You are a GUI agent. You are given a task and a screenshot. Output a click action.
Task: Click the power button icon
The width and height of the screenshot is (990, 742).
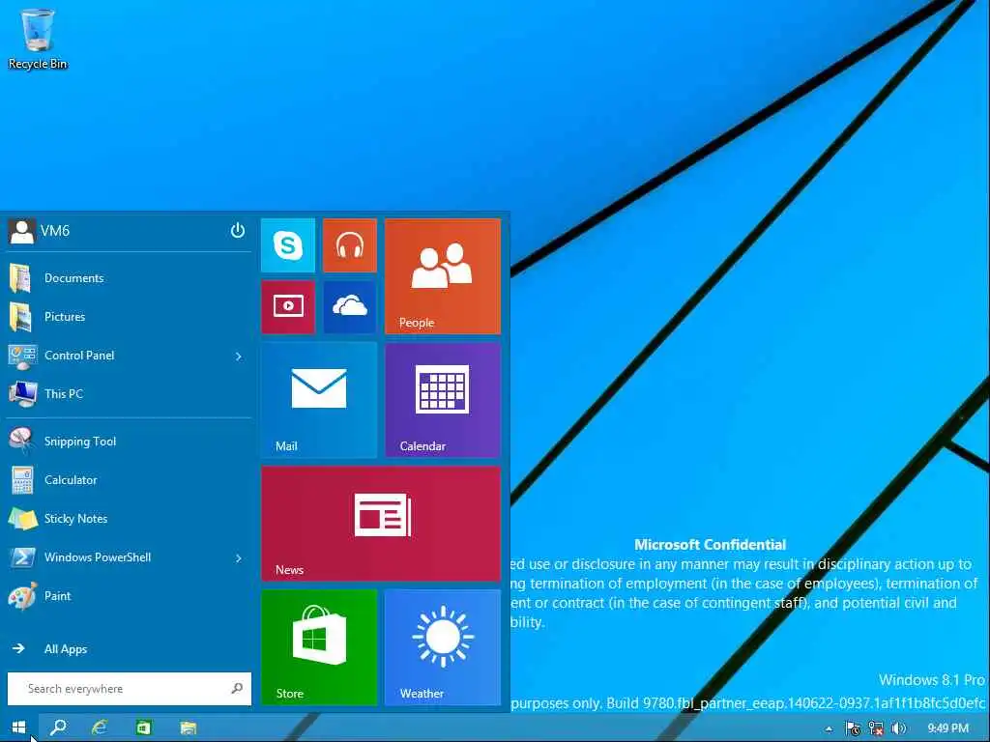(x=238, y=230)
